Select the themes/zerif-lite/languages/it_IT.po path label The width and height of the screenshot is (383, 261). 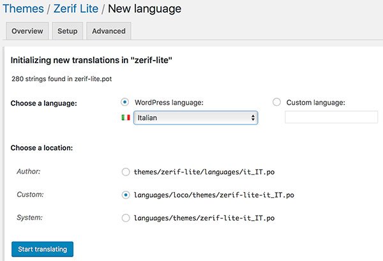click(204, 172)
